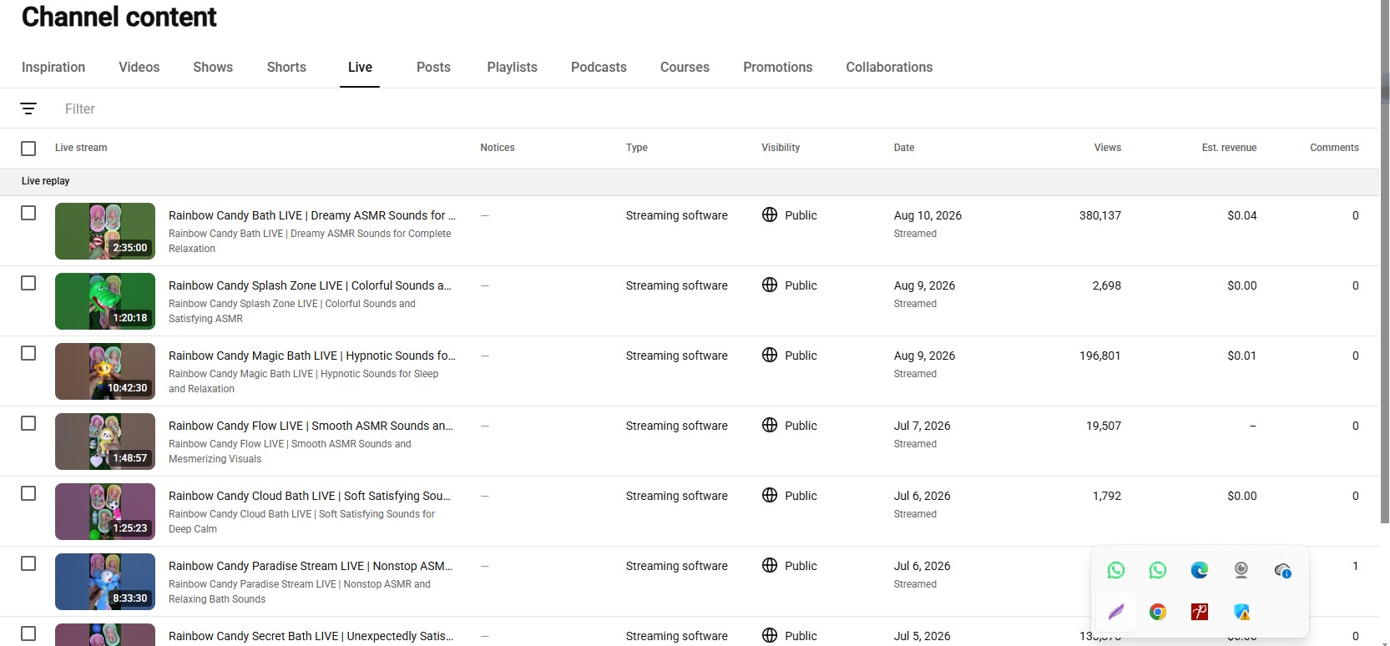1390x646 pixels.
Task: Click the Visibility column header
Action: click(x=781, y=148)
